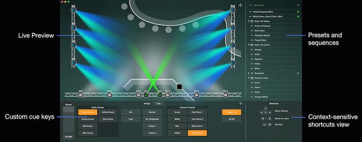Screen dimensions: 362x142
Task: Trigger the Hot cue key
Action: [131, 112]
